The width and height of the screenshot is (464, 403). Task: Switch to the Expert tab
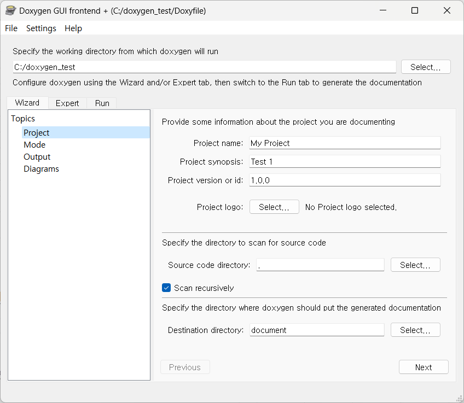pyautogui.click(x=67, y=103)
